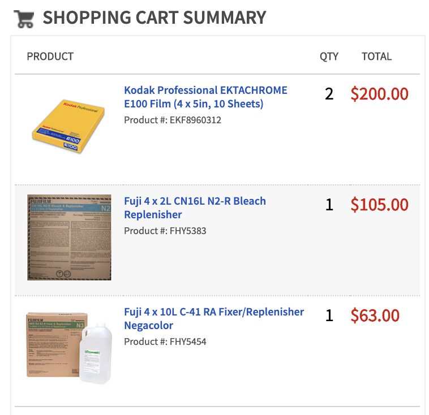Click the shopping cart icon

(x=24, y=19)
